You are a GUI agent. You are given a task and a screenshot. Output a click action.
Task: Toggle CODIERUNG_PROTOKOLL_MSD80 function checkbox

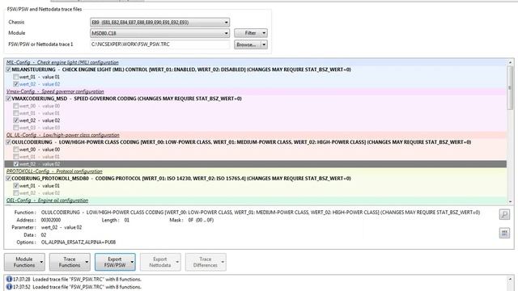[x=9, y=179]
